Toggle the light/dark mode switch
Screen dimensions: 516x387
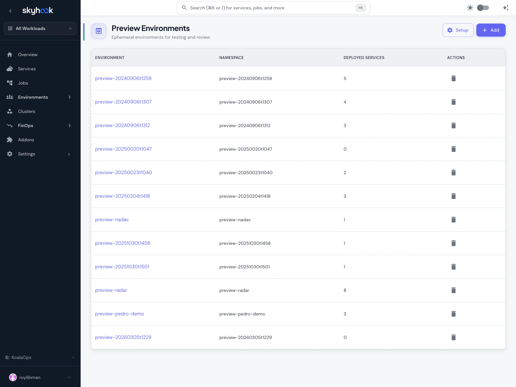482,7
